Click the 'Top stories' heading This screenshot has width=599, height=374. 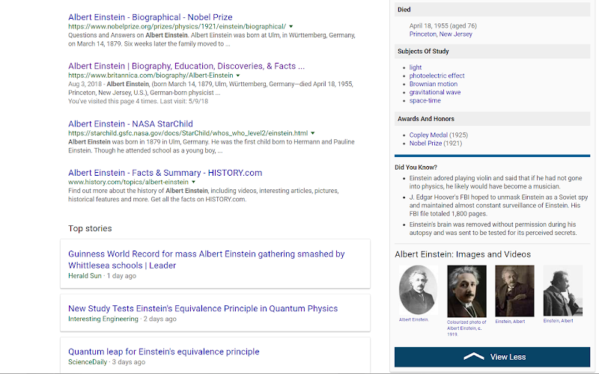[x=90, y=228]
